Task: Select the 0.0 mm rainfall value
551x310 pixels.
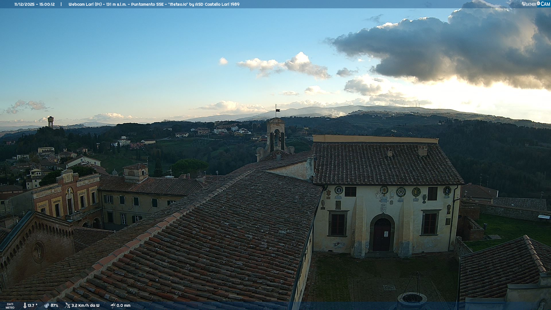Action: coord(123,305)
